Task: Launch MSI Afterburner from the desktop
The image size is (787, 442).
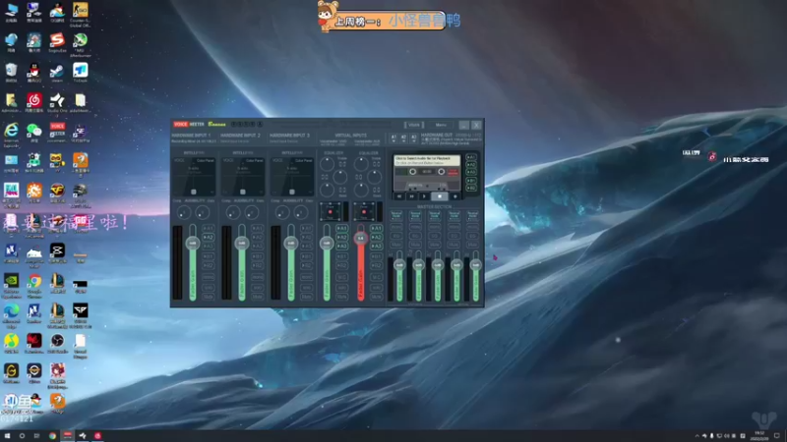Action: (x=81, y=43)
